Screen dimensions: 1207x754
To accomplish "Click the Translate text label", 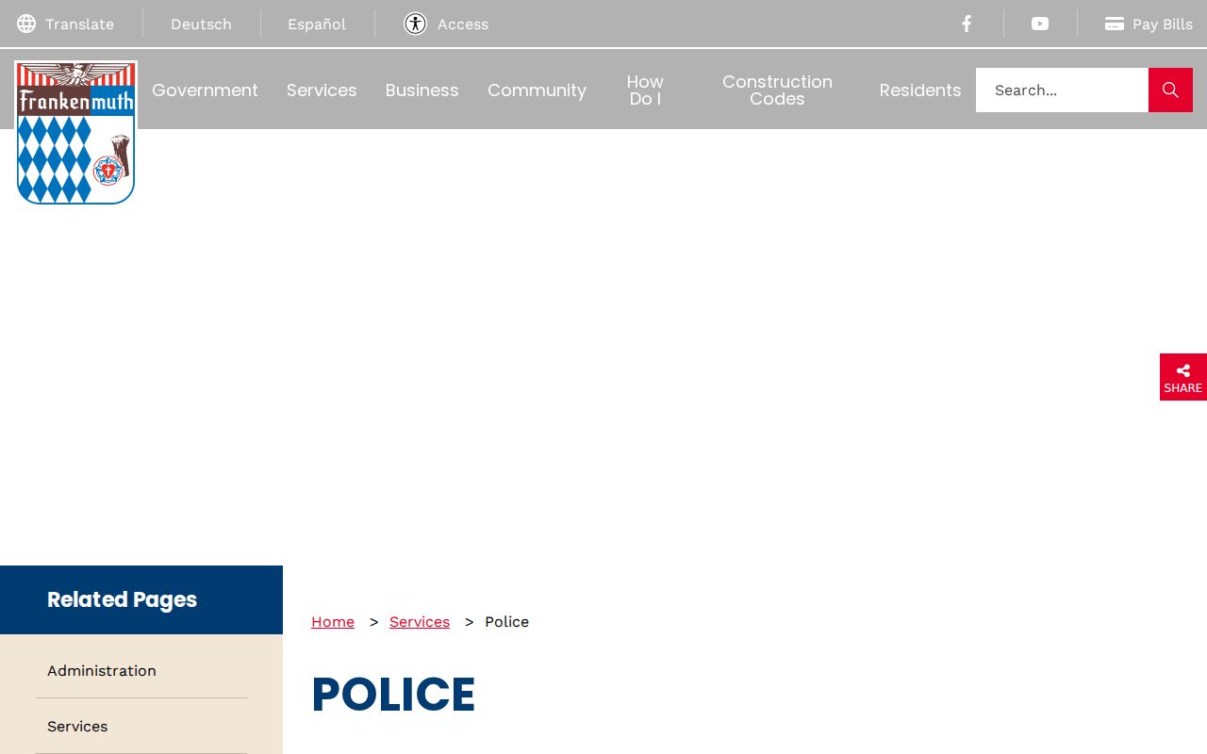I will coord(79,24).
